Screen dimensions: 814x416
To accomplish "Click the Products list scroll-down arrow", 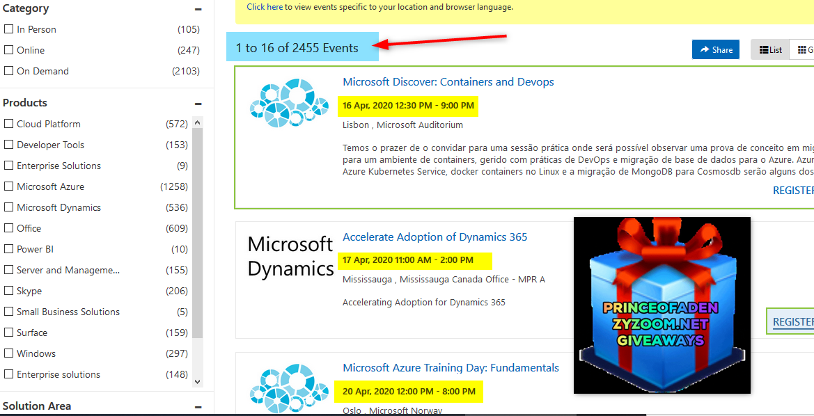I will tap(197, 381).
